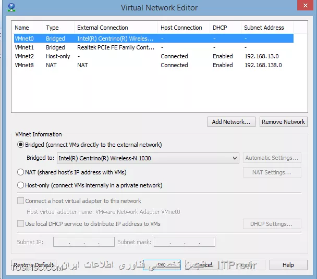The width and height of the screenshot is (317, 279).
Task: Click the Cancel button
Action: point(204,264)
